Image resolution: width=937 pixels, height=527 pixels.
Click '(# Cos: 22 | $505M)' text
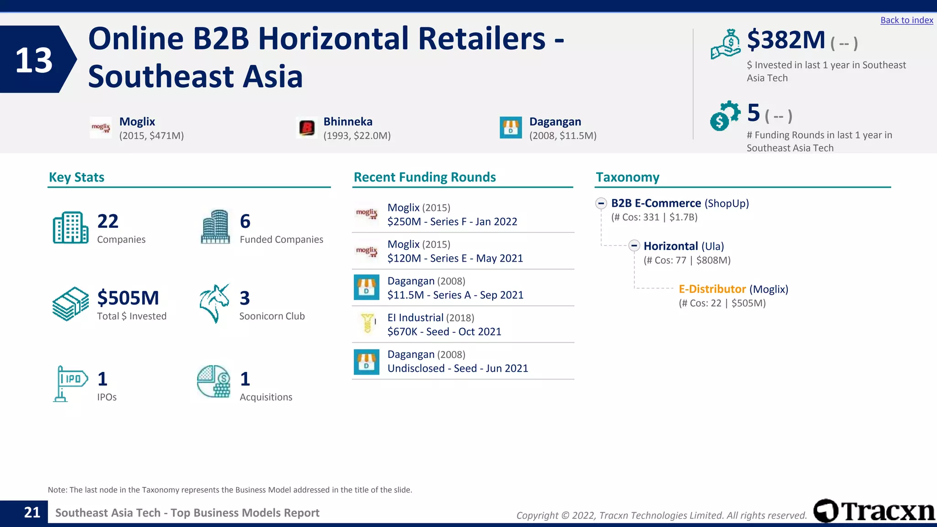pyautogui.click(x=722, y=303)
